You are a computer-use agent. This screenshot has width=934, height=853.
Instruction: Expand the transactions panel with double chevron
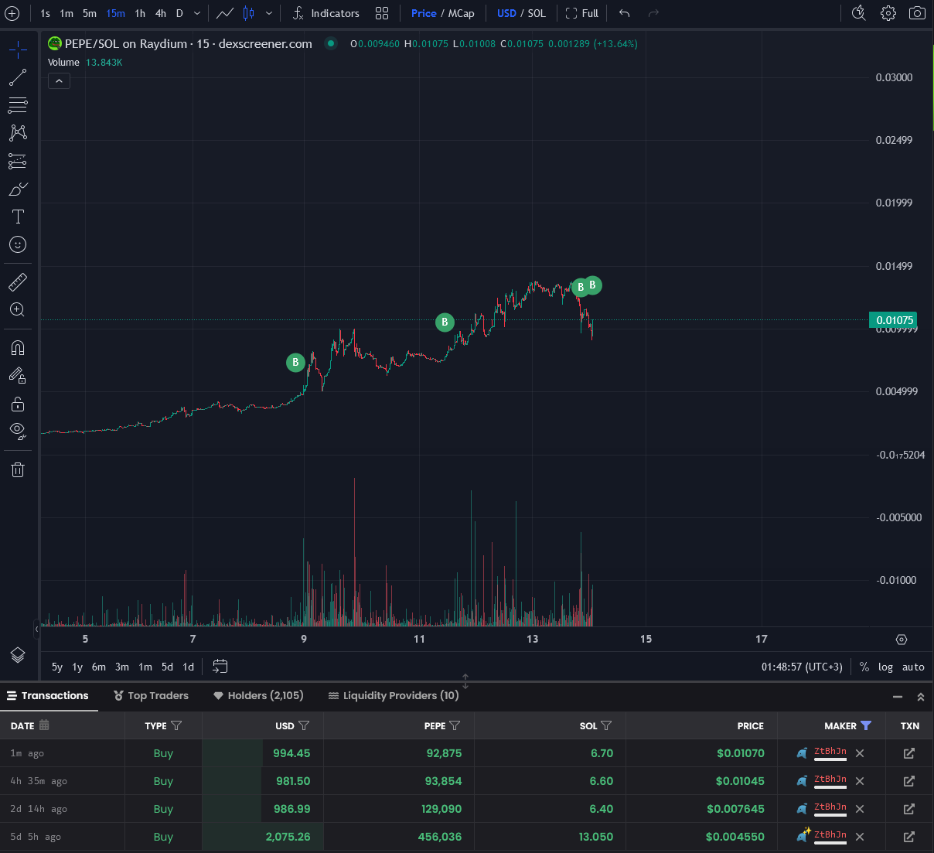[921, 697]
